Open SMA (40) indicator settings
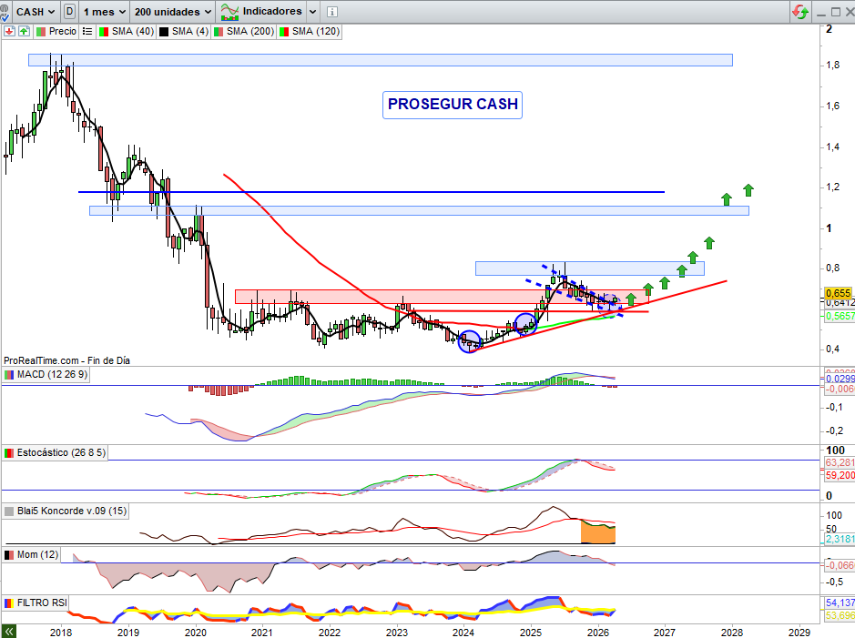Screen dimensions: 855x638 [x=133, y=32]
